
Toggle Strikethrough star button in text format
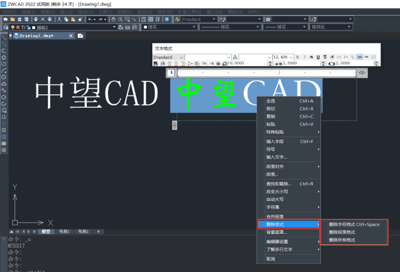click(311, 57)
